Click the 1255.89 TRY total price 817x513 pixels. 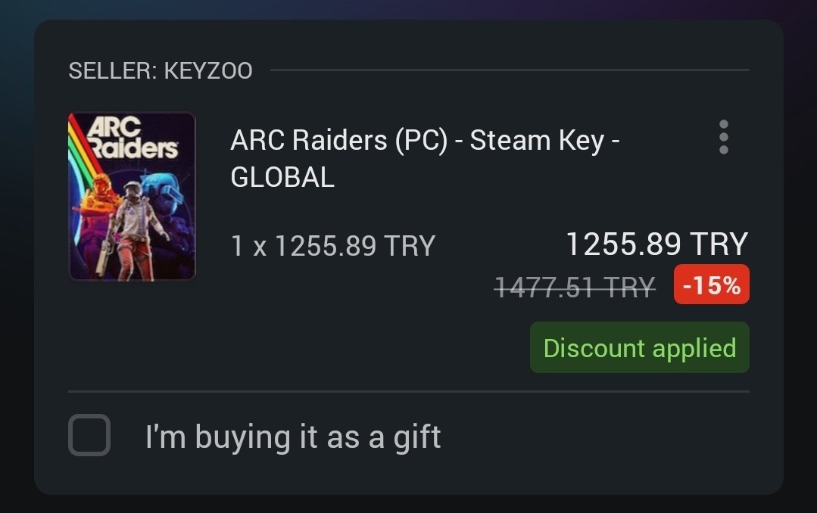click(x=656, y=244)
